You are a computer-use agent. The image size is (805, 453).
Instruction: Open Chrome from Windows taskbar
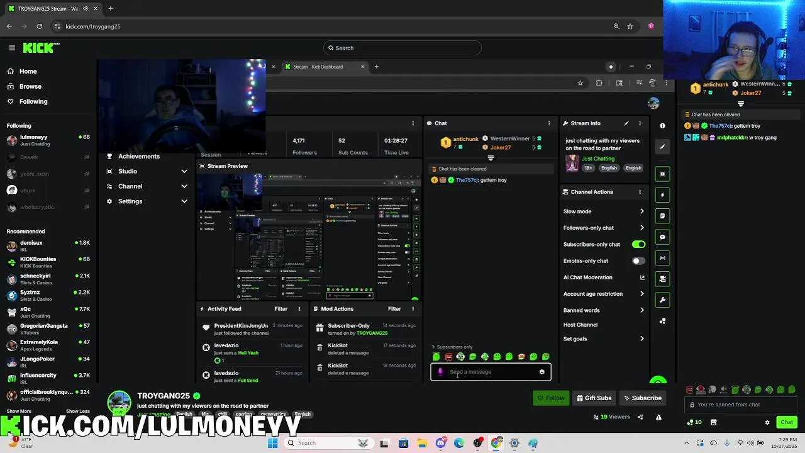click(x=496, y=443)
